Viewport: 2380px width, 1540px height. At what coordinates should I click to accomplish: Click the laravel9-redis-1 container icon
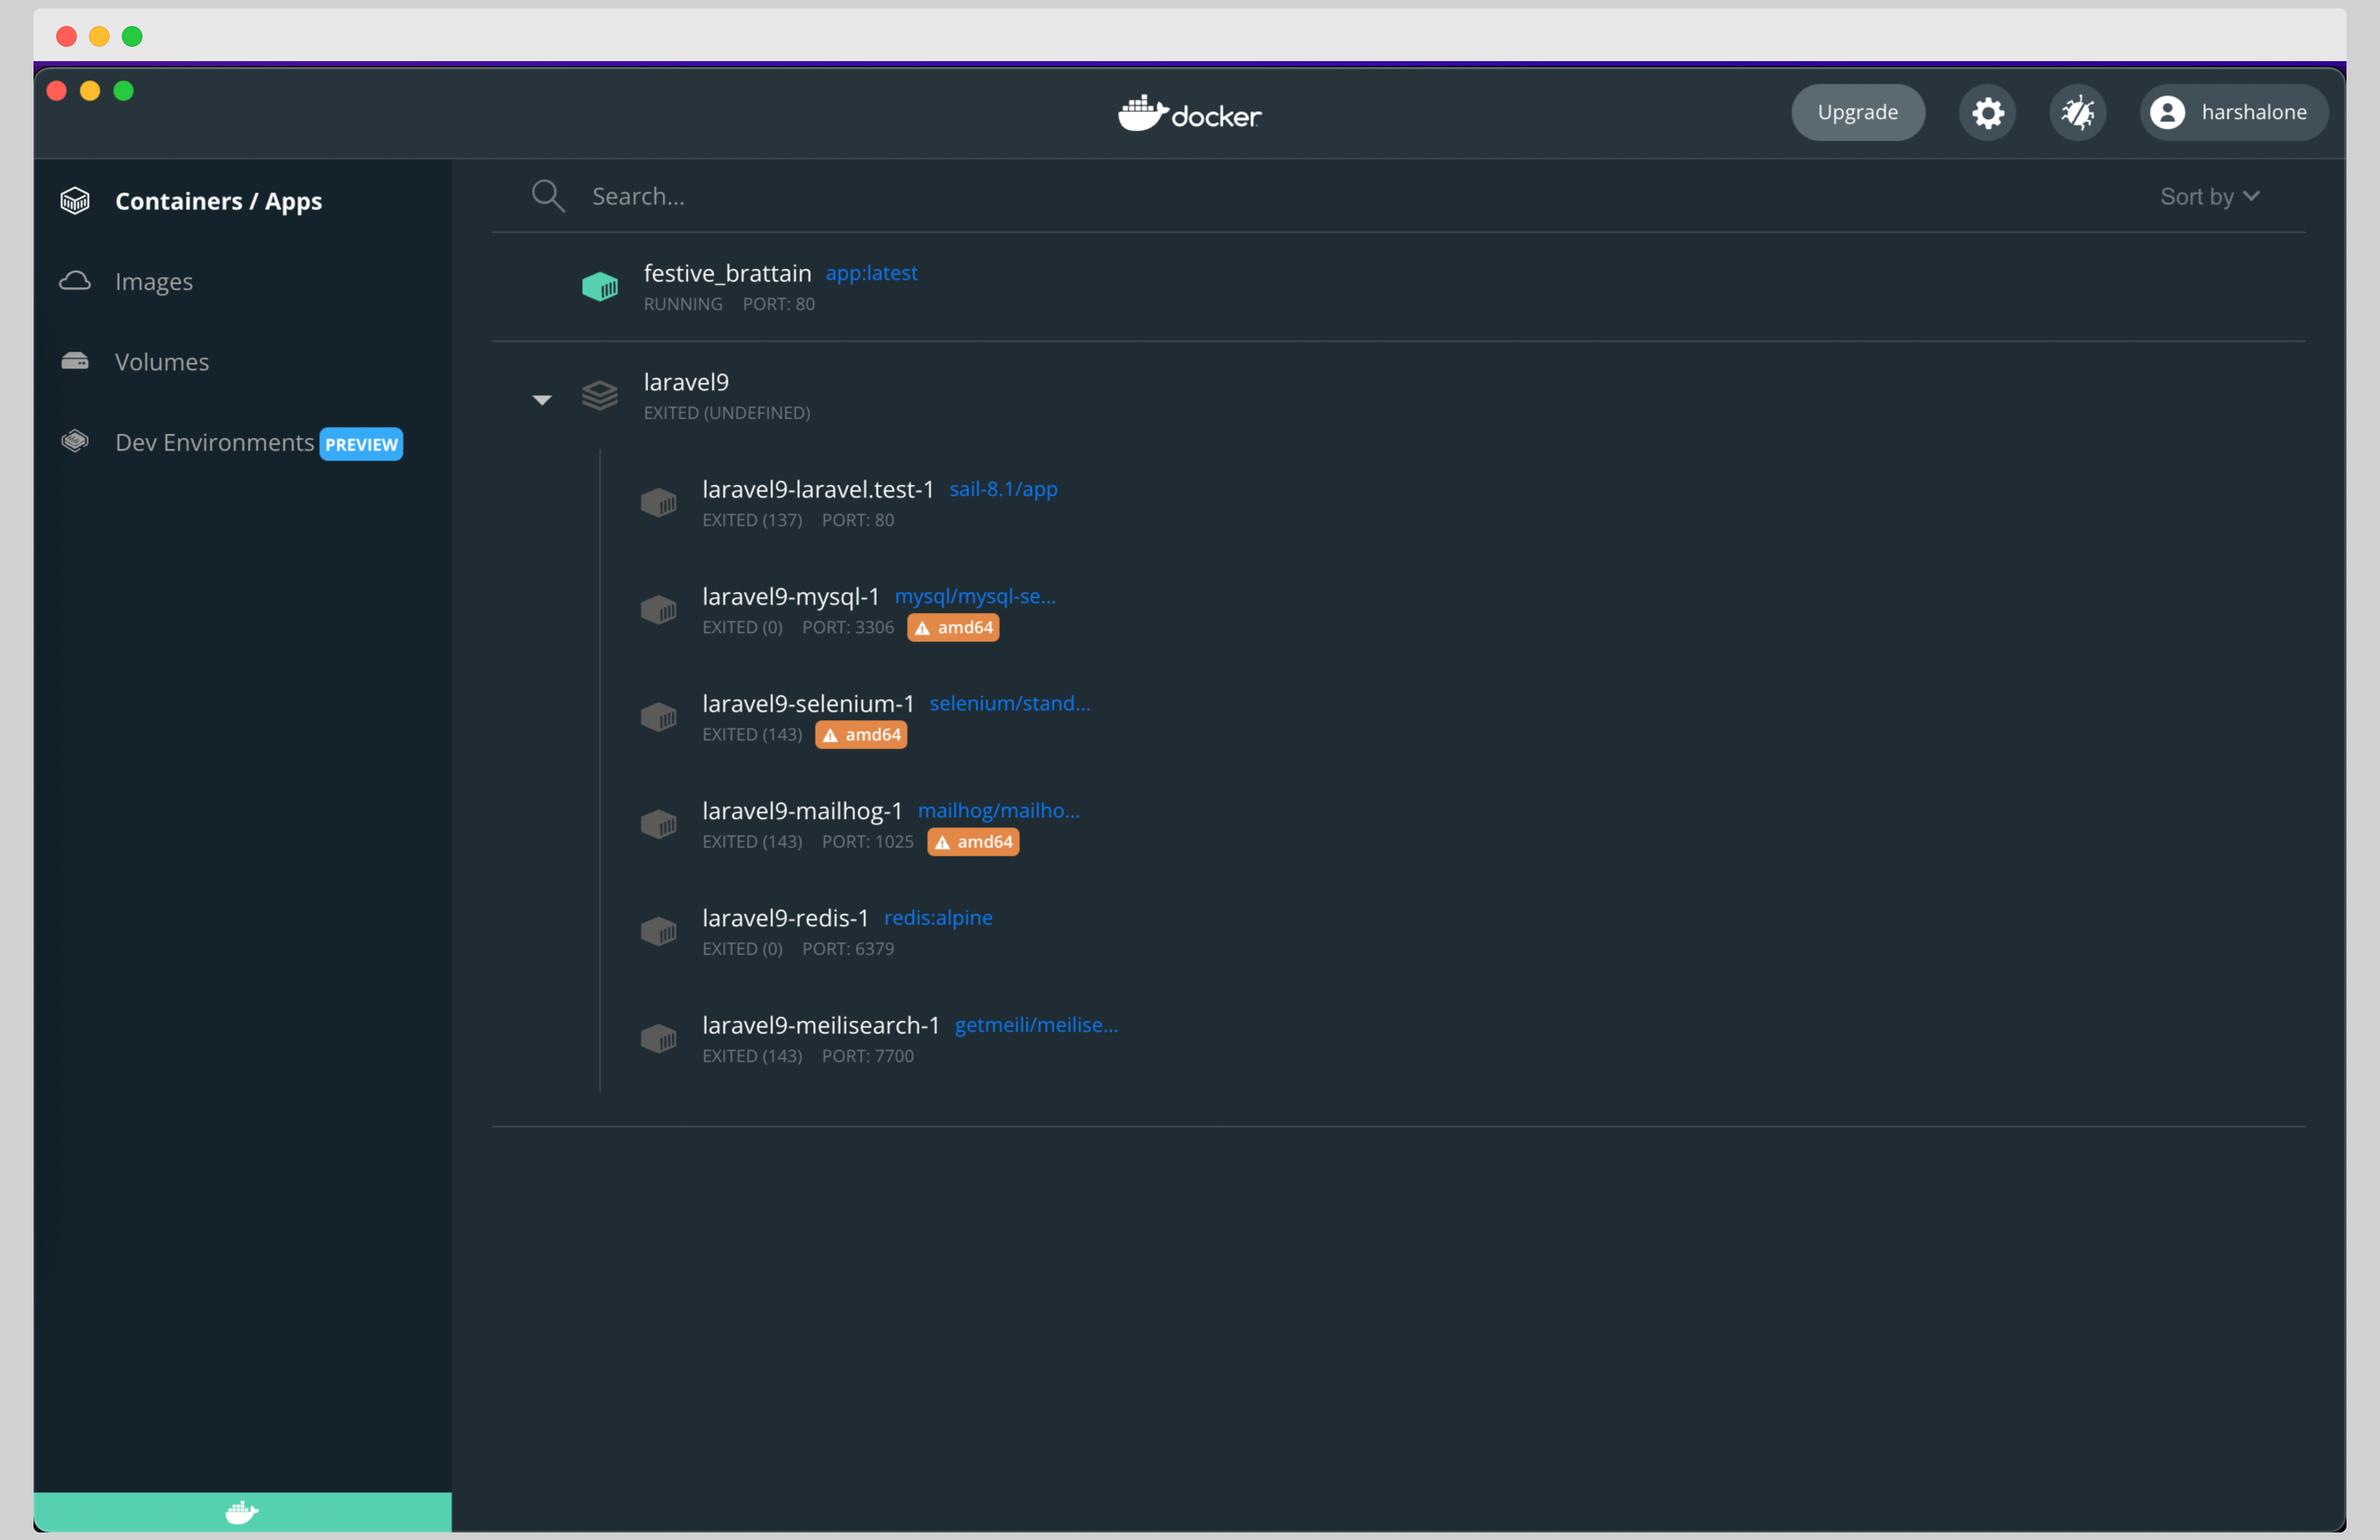(658, 932)
